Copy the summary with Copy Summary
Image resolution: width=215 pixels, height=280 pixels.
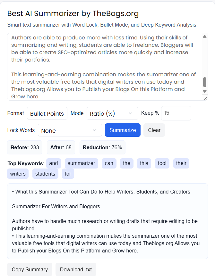coord(30,269)
